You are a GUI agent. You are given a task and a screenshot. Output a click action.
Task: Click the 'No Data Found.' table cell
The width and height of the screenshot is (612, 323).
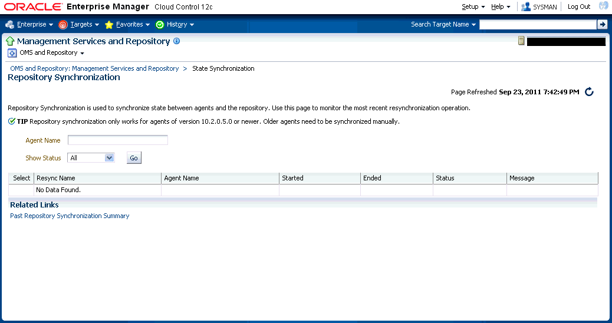[x=97, y=190]
